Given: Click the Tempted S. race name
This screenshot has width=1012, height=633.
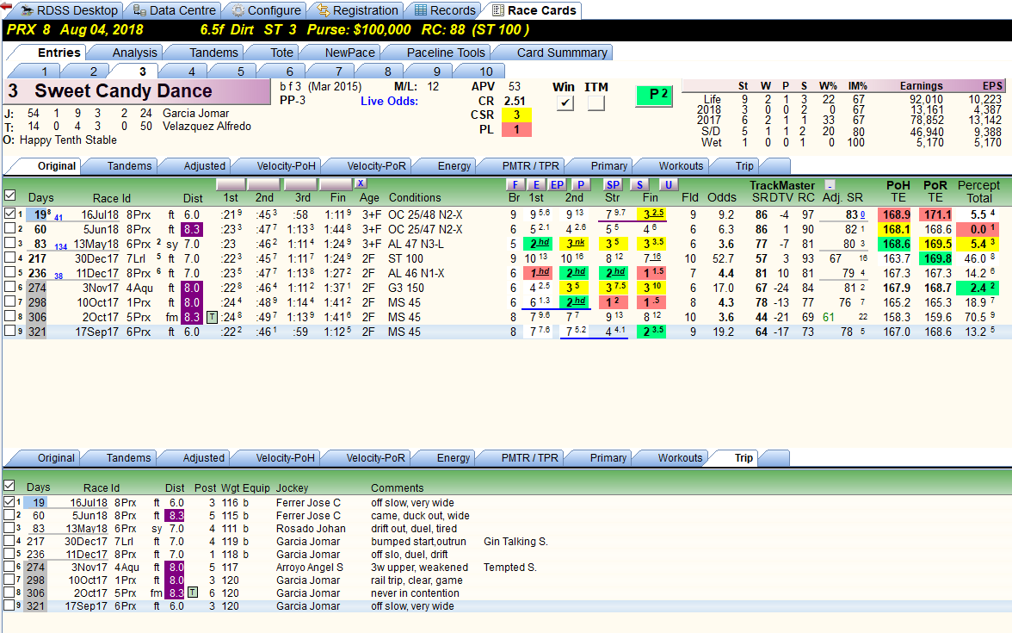Looking at the screenshot, I should click(x=509, y=567).
